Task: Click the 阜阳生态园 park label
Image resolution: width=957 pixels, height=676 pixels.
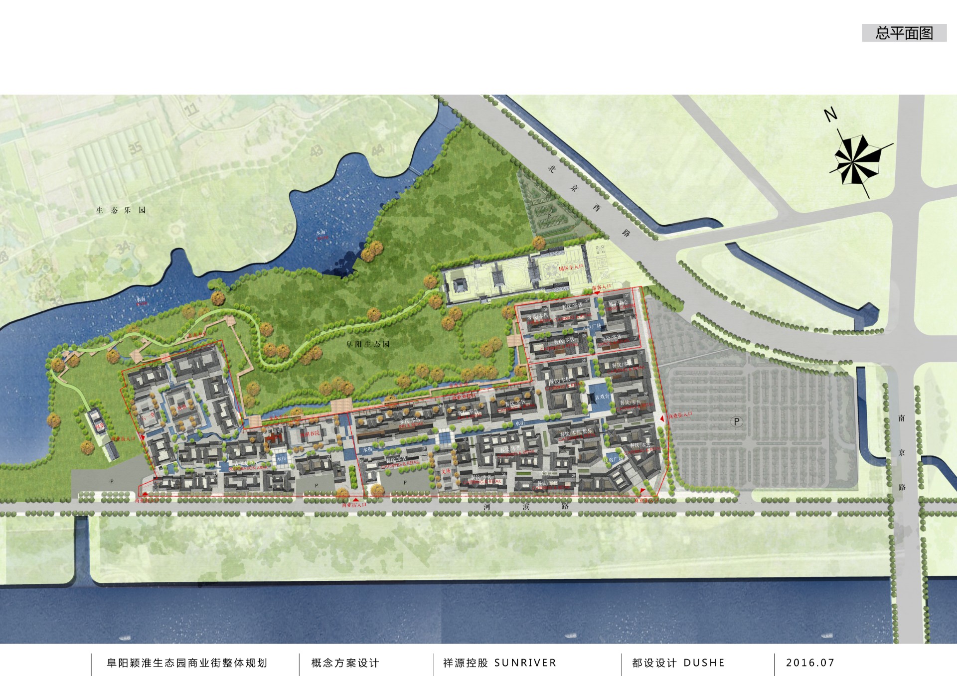Action: (368, 344)
